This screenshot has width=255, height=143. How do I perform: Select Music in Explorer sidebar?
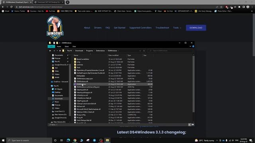pyautogui.click(x=57, y=102)
